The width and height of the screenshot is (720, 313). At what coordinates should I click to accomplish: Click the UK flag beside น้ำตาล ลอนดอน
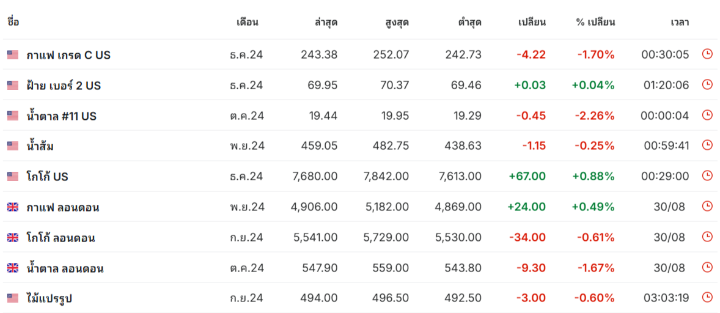(13, 268)
